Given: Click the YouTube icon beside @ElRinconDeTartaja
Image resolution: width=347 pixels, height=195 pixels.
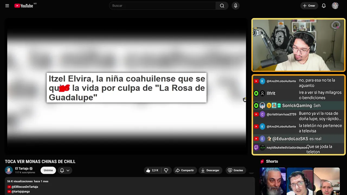Looking at the screenshot, I should coord(9,187).
